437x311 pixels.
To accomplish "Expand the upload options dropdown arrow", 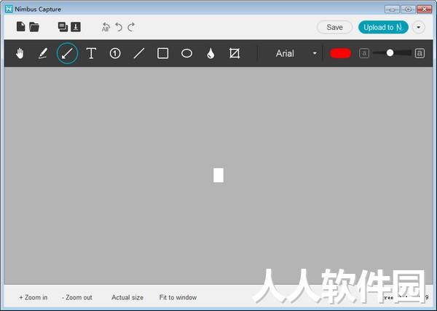I will coord(418,27).
